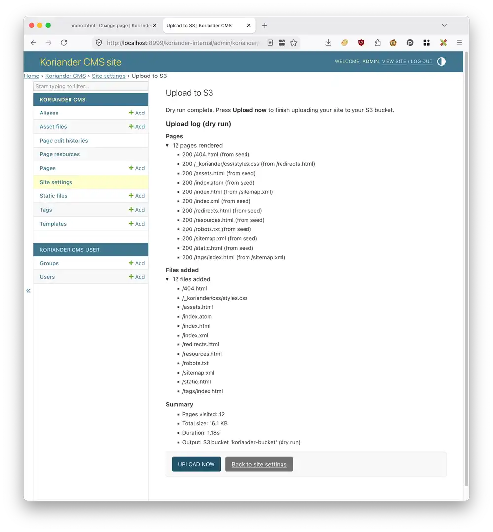Click Add next to Asset files
The height and width of the screenshot is (532, 493).
137,126
